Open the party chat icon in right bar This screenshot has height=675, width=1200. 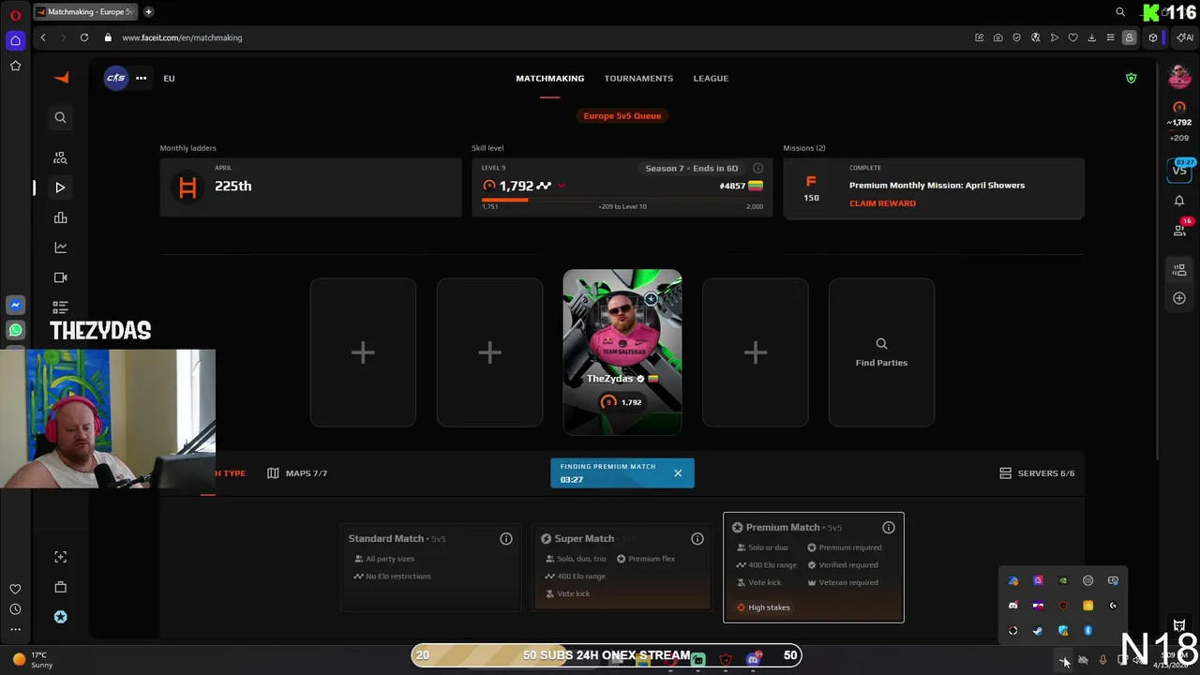tap(1179, 270)
